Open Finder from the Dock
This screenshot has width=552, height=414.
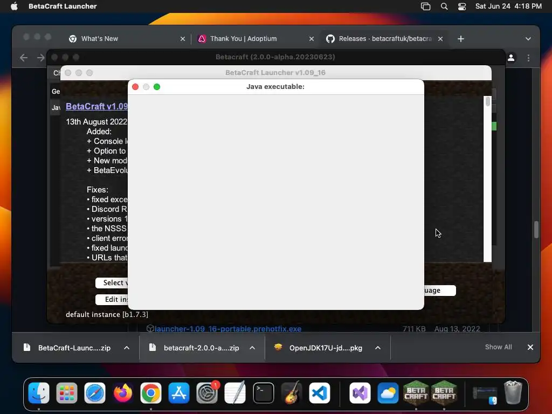coord(39,393)
